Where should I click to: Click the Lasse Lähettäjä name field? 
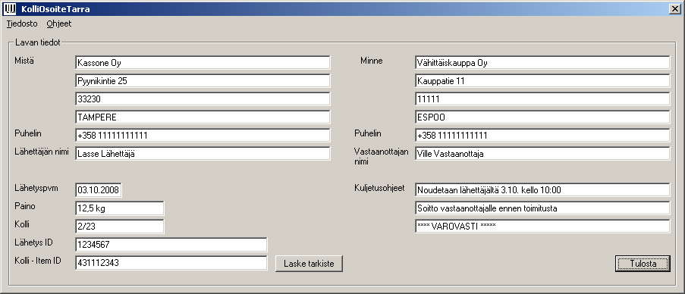[x=203, y=154]
